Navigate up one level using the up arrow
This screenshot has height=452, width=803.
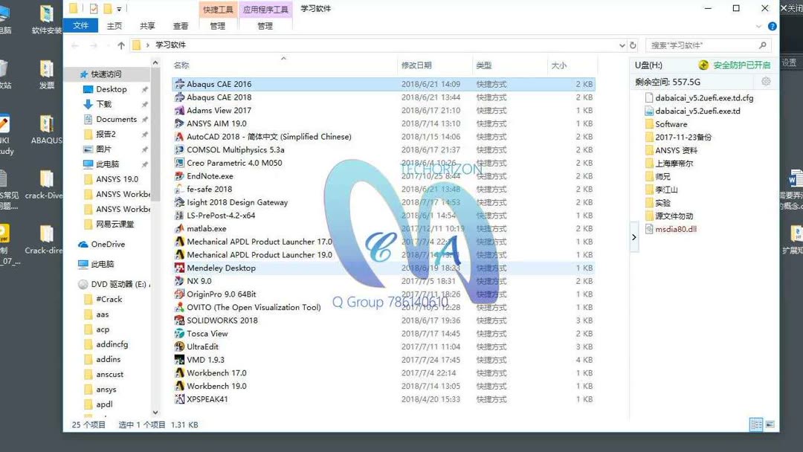tap(120, 45)
